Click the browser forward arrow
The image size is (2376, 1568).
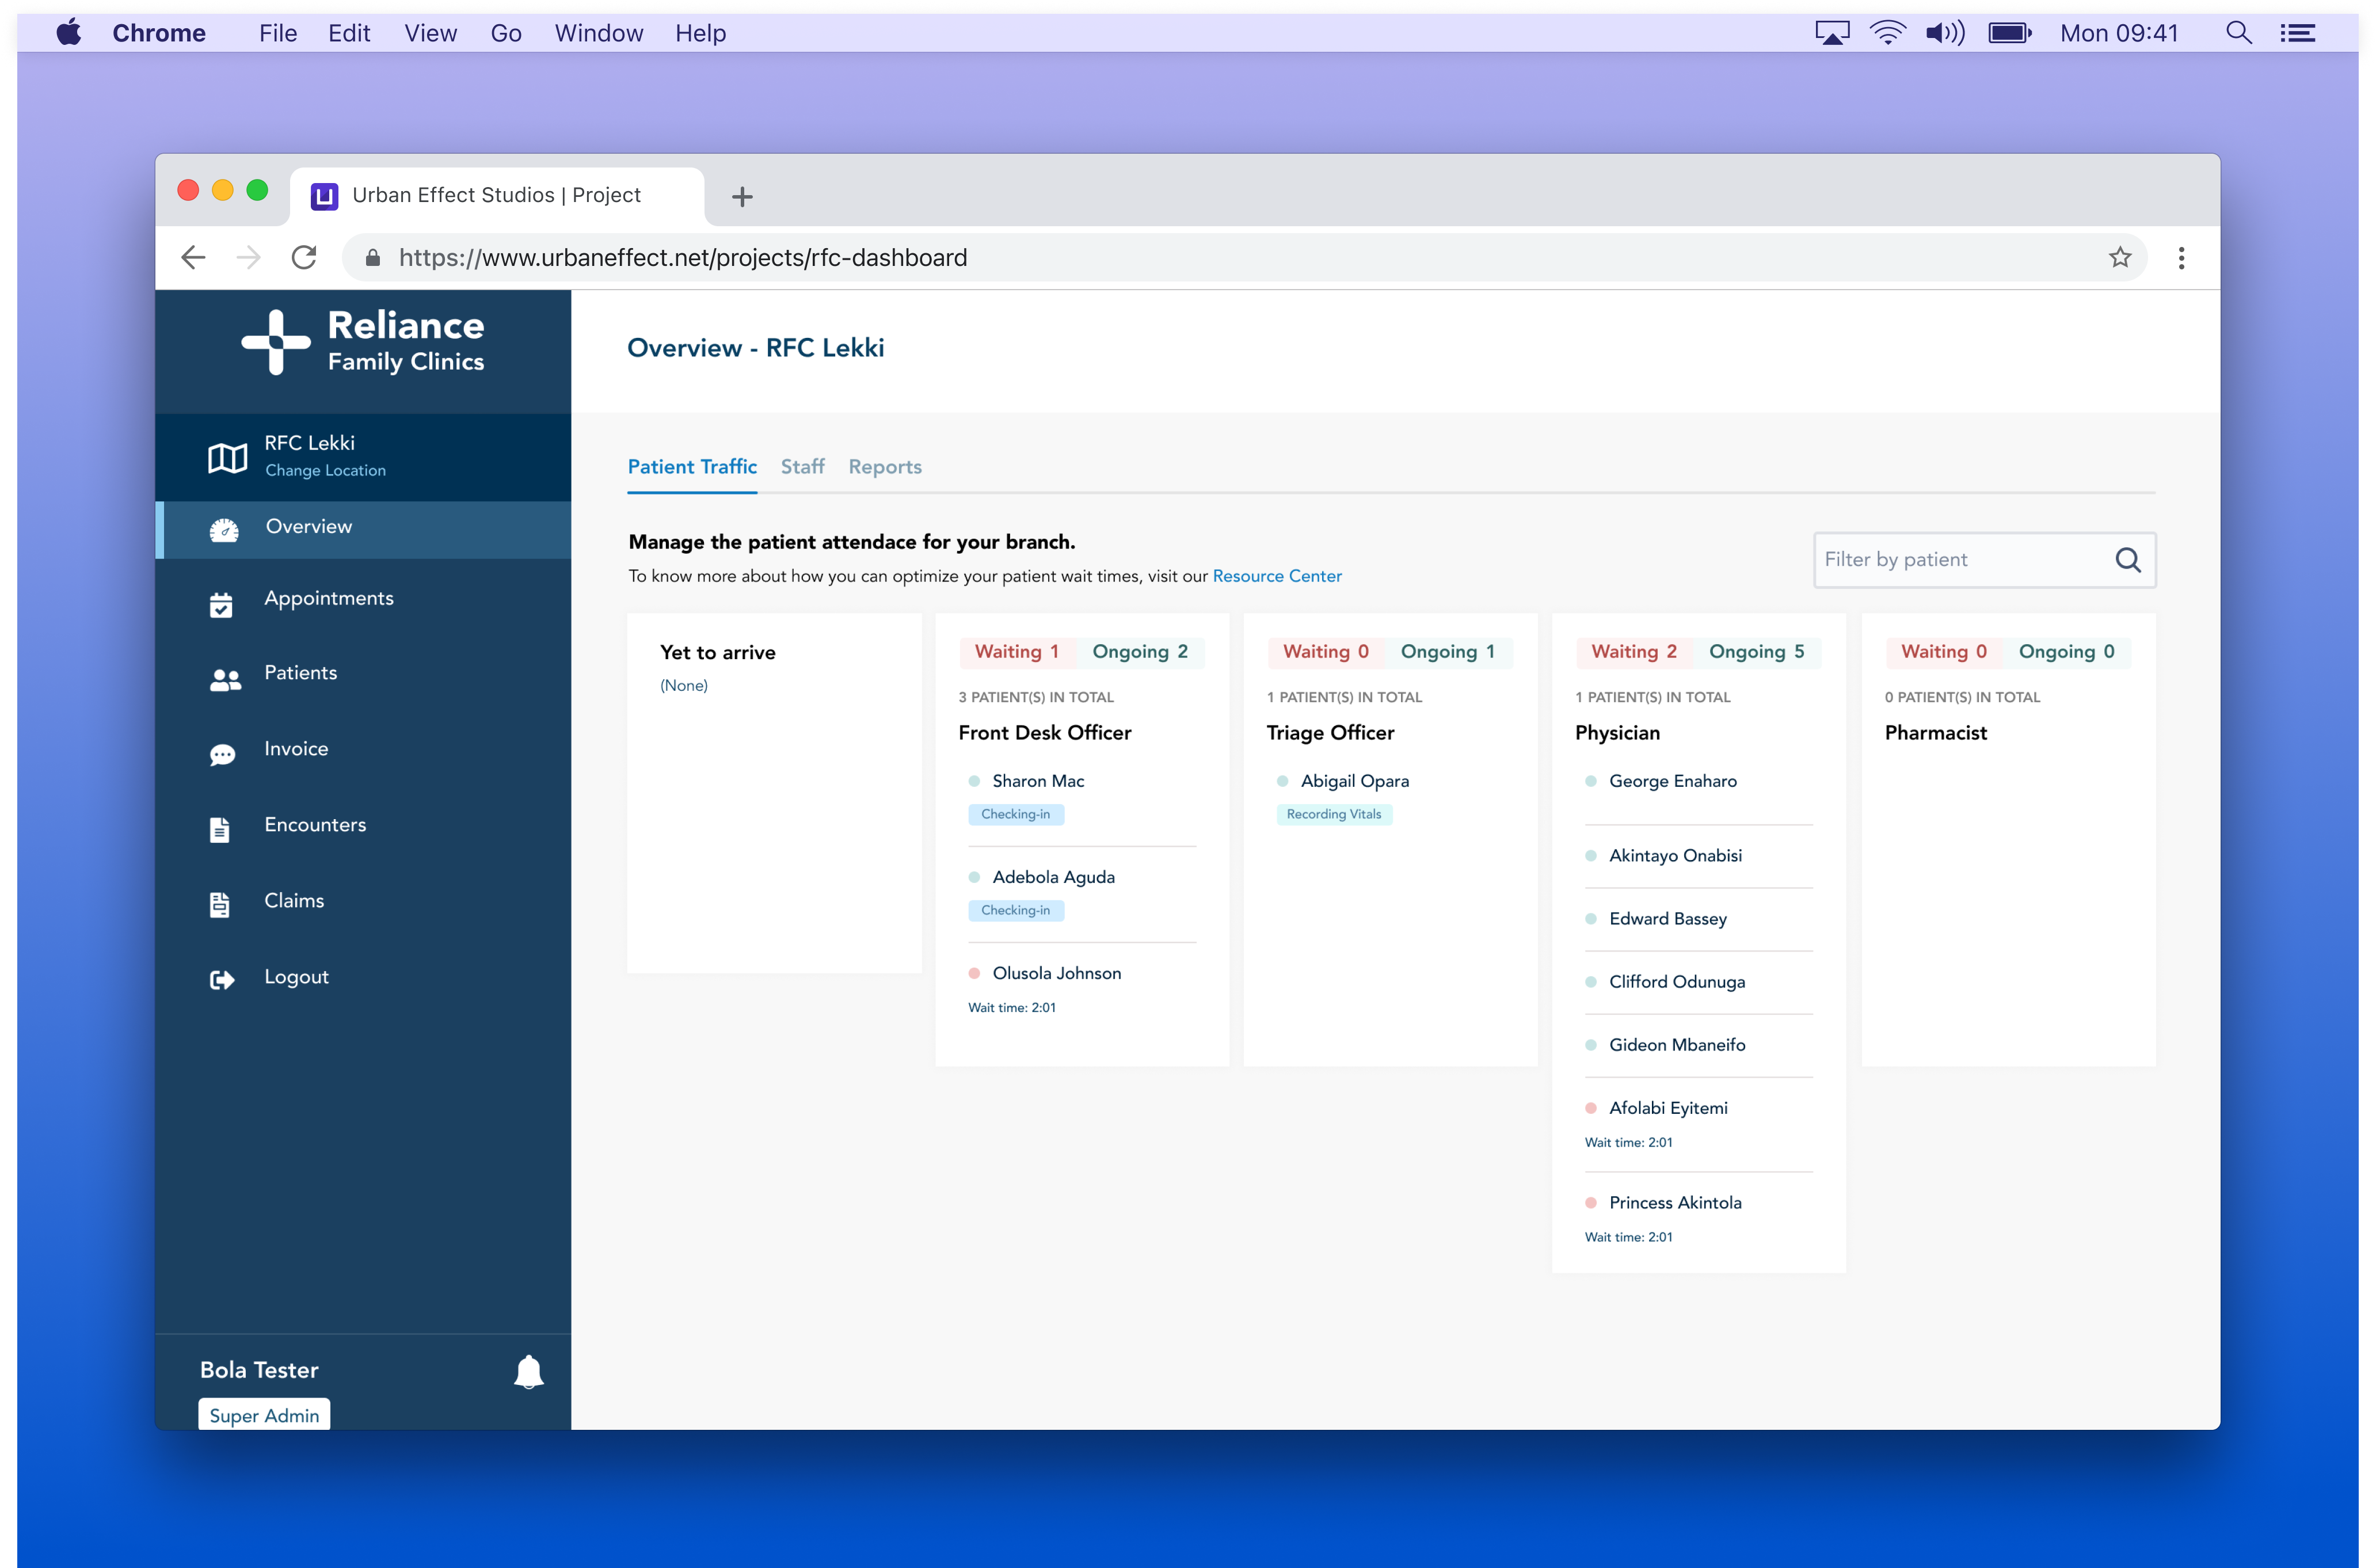point(248,258)
